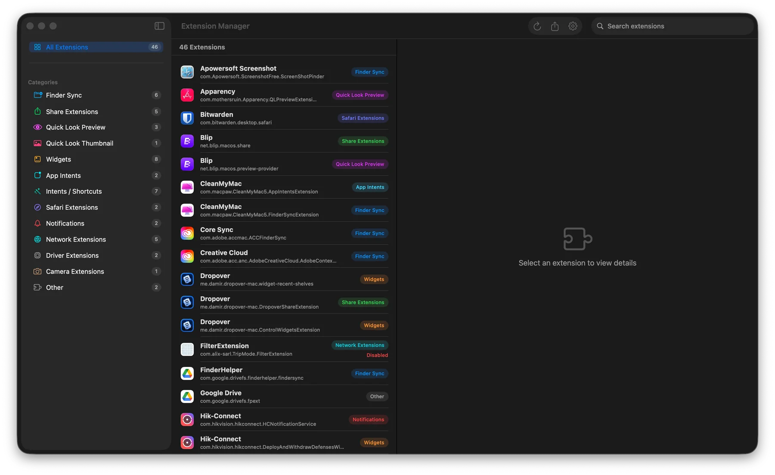Select Dropover widget-recent-shelves row
This screenshot has width=775, height=475.
[284, 279]
